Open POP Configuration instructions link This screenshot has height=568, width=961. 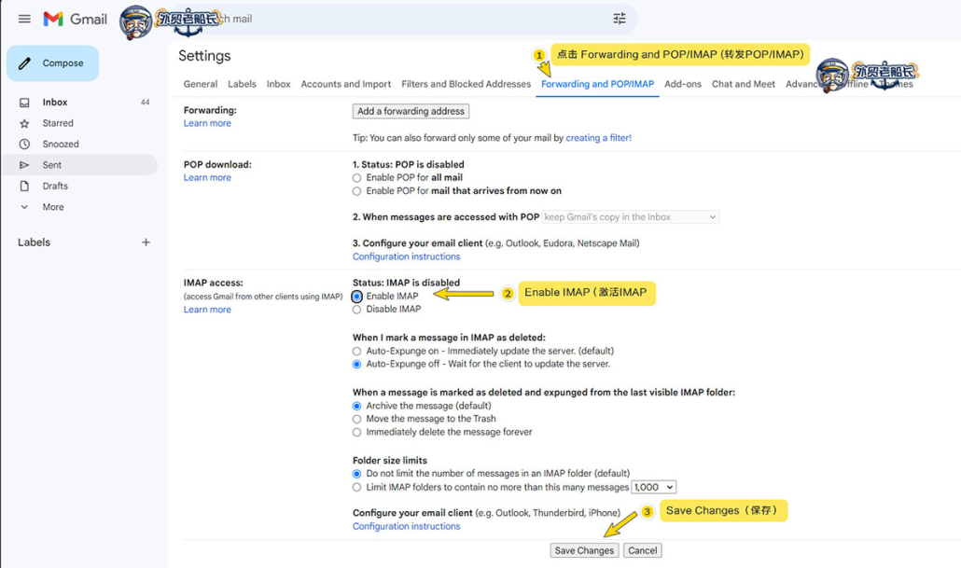click(x=407, y=256)
